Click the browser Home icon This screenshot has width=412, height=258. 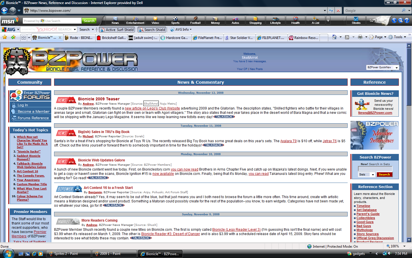click(x=334, y=37)
